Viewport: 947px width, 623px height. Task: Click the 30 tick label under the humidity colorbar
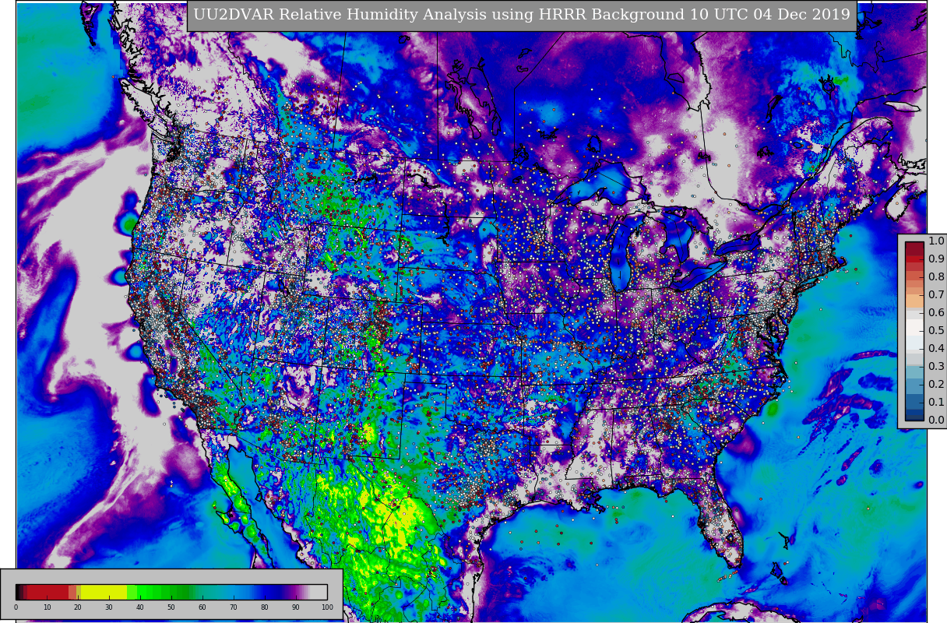109,607
